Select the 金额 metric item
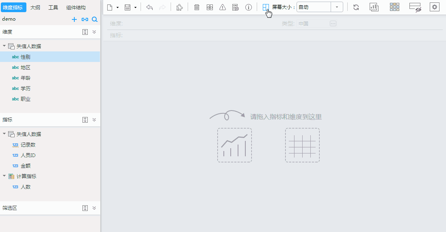Viewport: 446px width, 232px height. click(x=26, y=166)
